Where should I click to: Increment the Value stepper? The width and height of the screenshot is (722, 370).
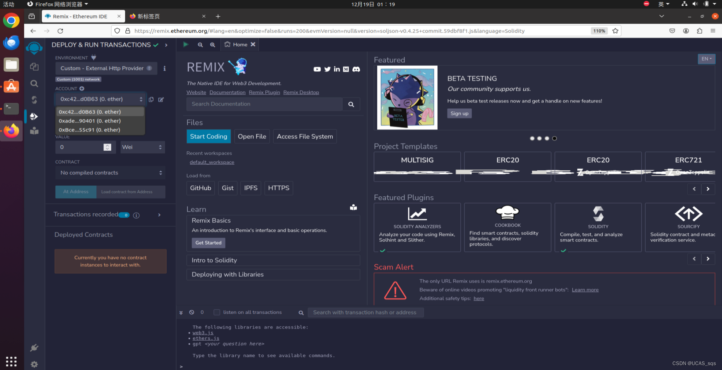click(x=108, y=145)
